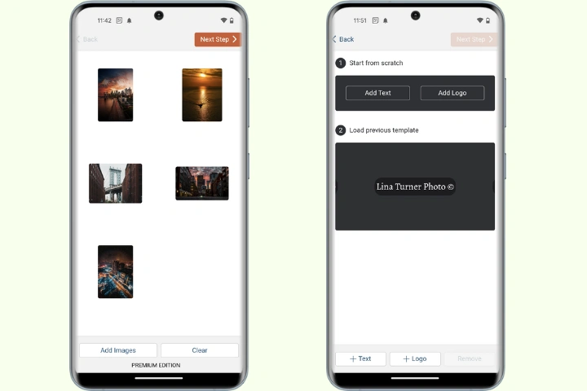Tap the square status icon beside 11:42
The width and height of the screenshot is (587, 391).
pyautogui.click(x=119, y=20)
